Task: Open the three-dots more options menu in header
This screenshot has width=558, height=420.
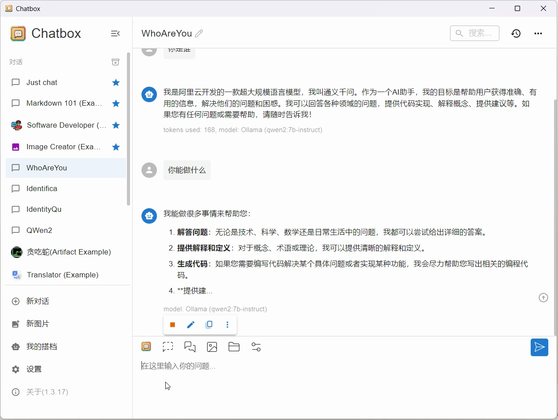Action: [538, 33]
